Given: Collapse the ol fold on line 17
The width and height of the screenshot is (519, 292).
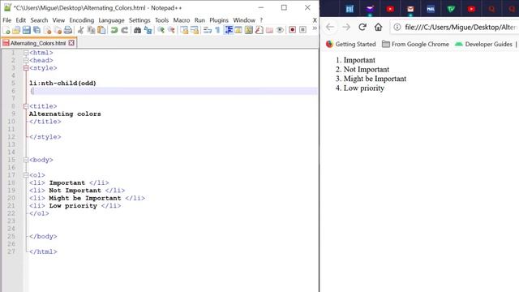Looking at the screenshot, I should [x=26, y=175].
